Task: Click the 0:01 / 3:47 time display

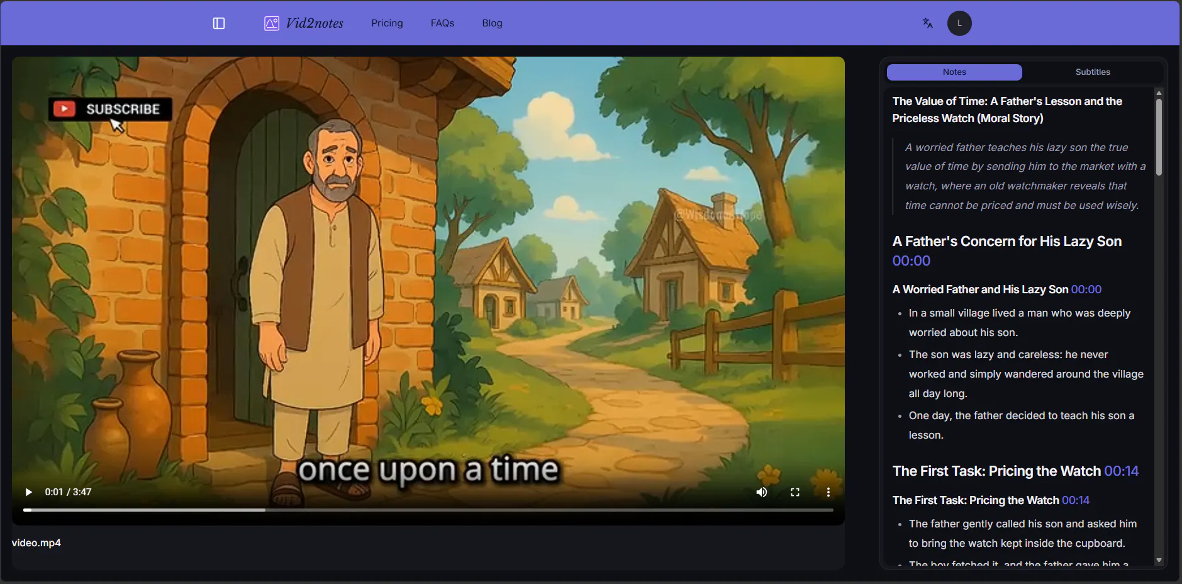Action: point(68,492)
